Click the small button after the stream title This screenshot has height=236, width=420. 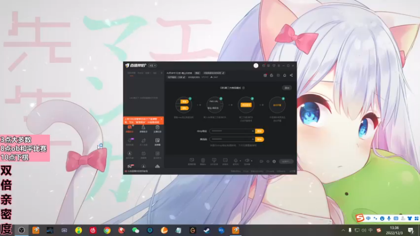[197, 73]
